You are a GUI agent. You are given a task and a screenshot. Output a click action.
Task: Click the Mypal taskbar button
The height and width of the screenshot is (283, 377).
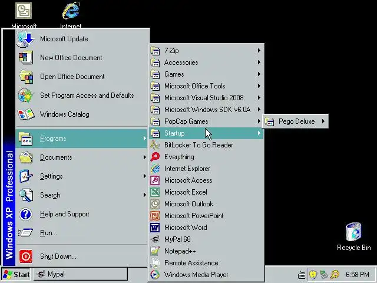click(81, 274)
